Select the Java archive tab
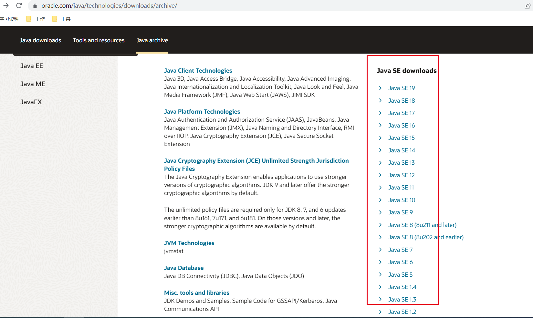 tap(152, 40)
